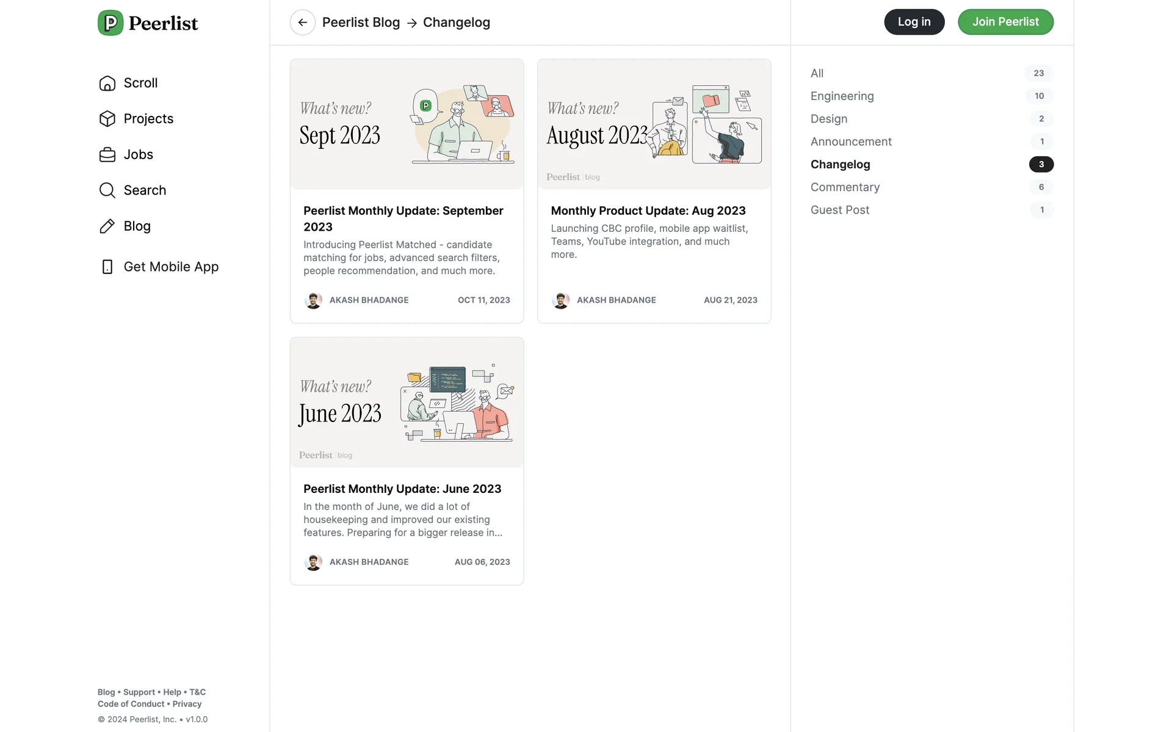Select the Commentary category filter
The height and width of the screenshot is (732, 1172).
845,187
